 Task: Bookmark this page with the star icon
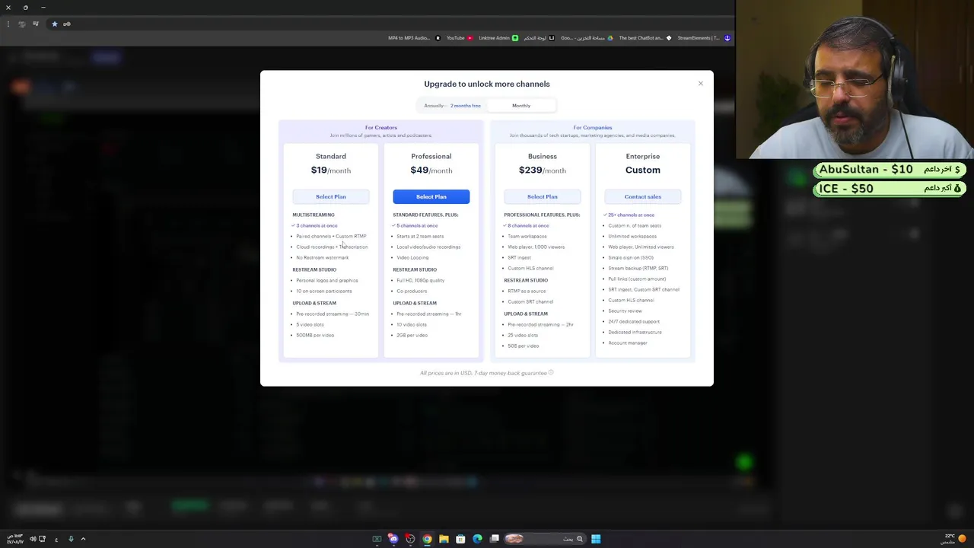click(54, 24)
